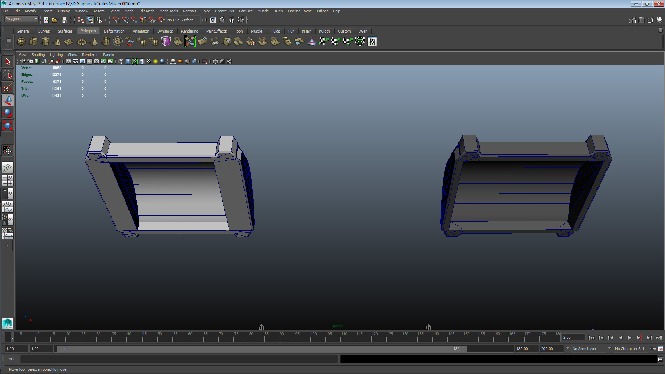Toggle smooth shade all in viewport
Image resolution: width=665 pixels, height=374 pixels.
click(128, 61)
